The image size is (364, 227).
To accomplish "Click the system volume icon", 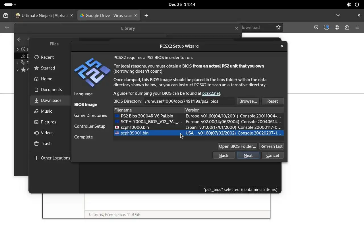I will 349,4.
